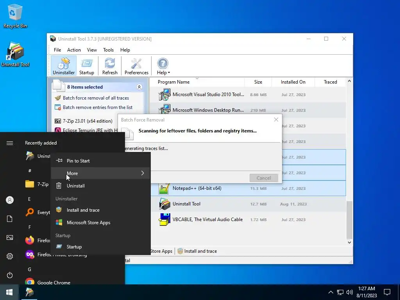Open the Uninstaller toolbar section

coord(64,66)
